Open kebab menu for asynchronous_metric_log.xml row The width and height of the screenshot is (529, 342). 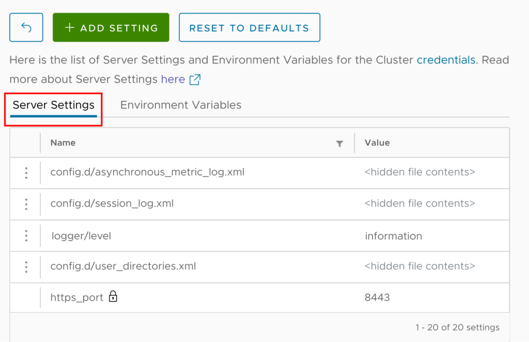click(26, 173)
